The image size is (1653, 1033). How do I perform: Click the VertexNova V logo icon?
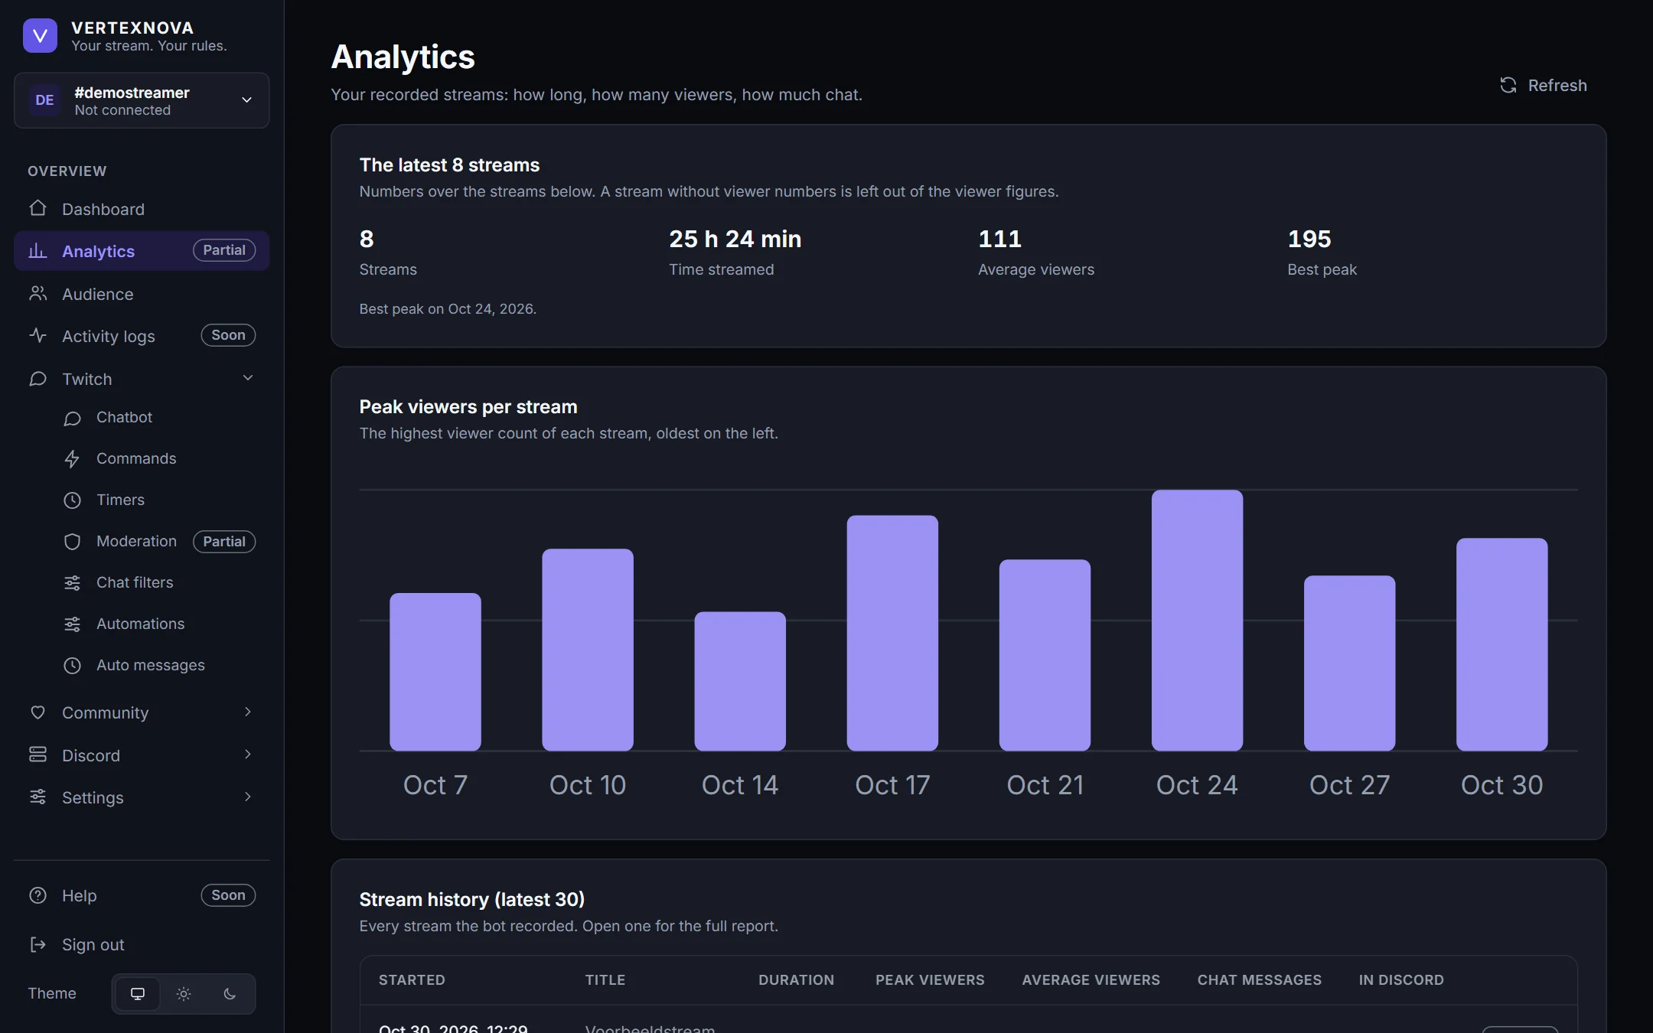click(40, 36)
